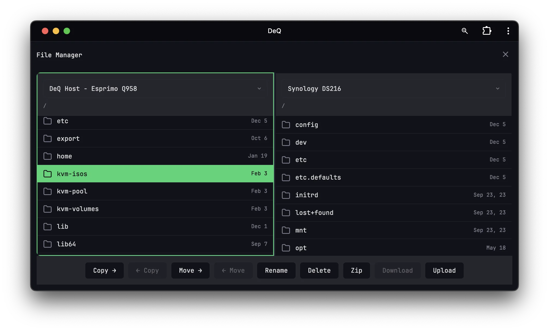The image size is (549, 331).
Task: Open the three-dot overflow menu
Action: (x=508, y=31)
